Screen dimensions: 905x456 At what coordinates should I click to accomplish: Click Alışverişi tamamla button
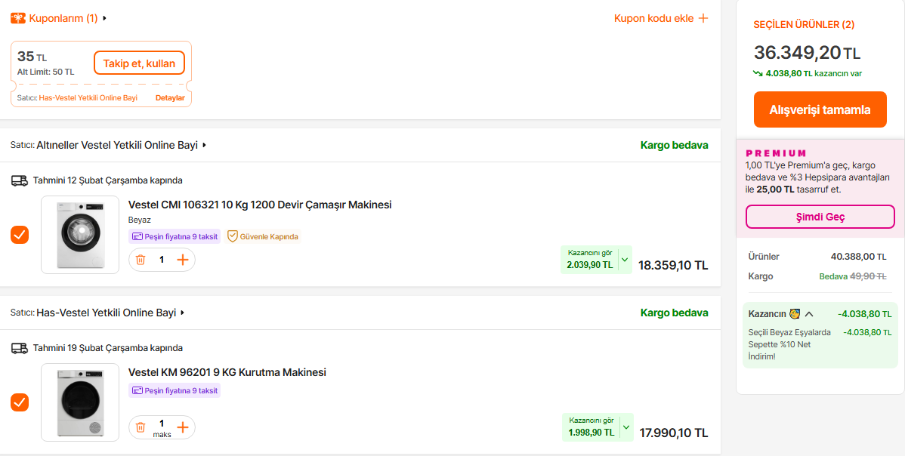point(820,109)
